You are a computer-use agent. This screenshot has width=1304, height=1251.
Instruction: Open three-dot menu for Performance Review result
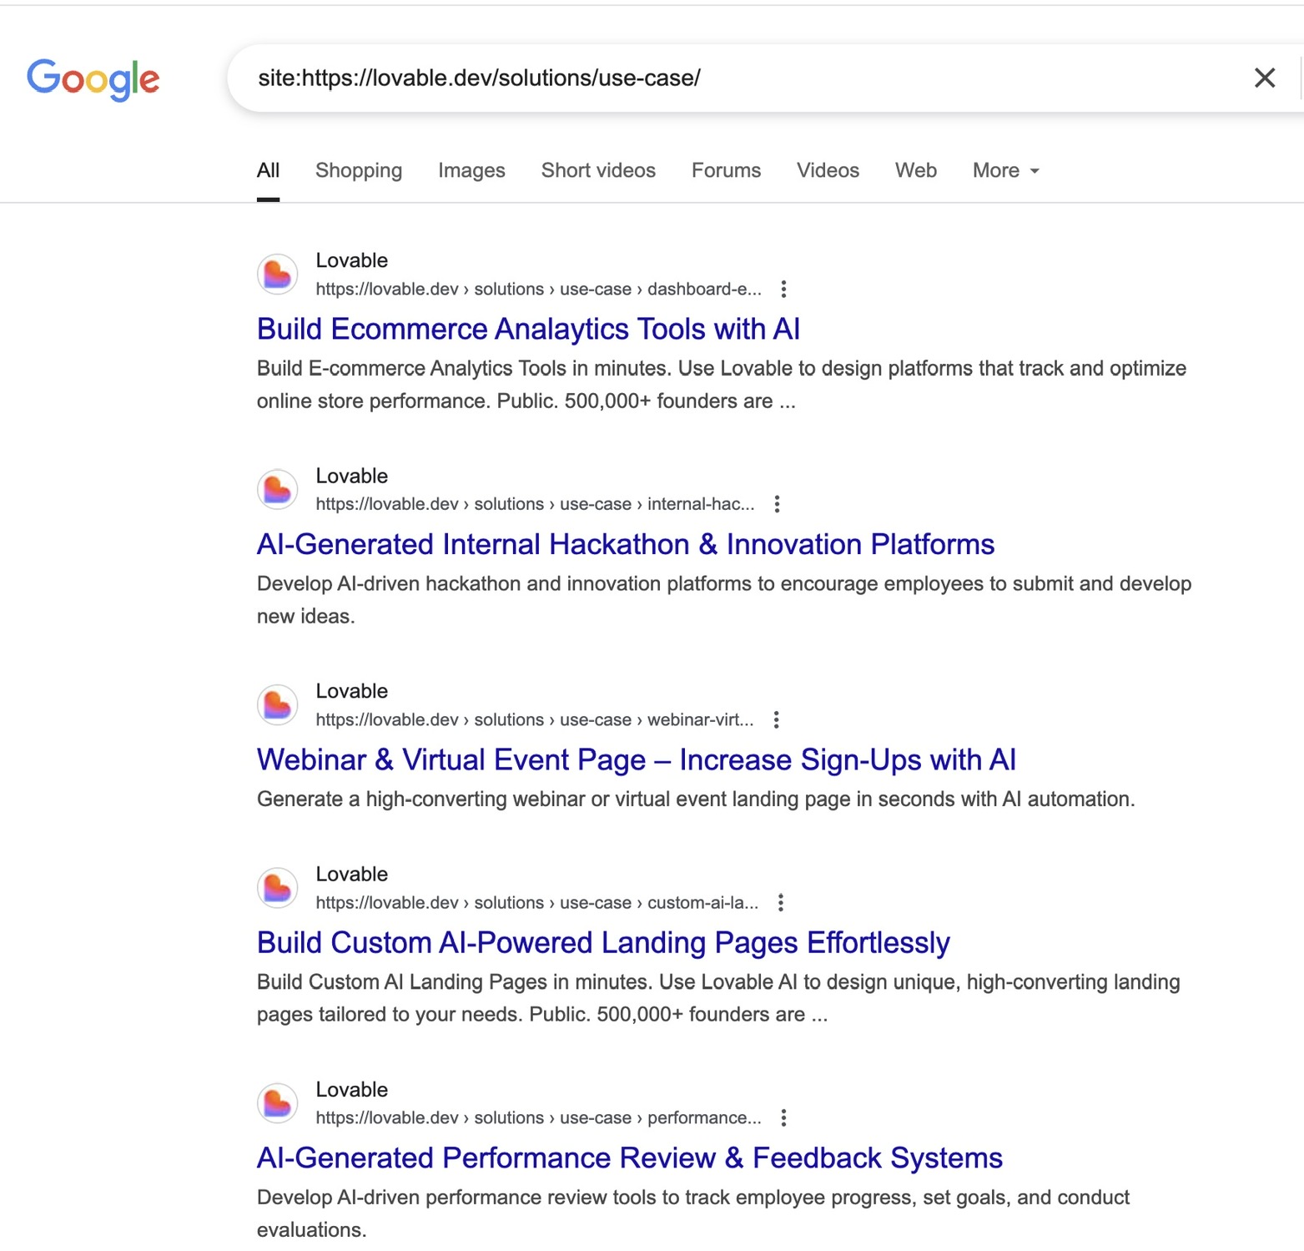tap(783, 1118)
